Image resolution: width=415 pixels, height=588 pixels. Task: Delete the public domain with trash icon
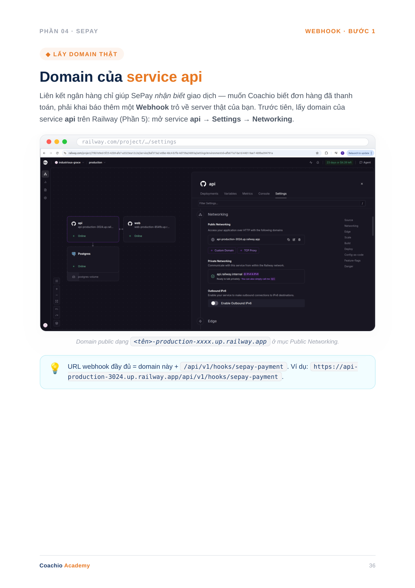click(x=299, y=240)
